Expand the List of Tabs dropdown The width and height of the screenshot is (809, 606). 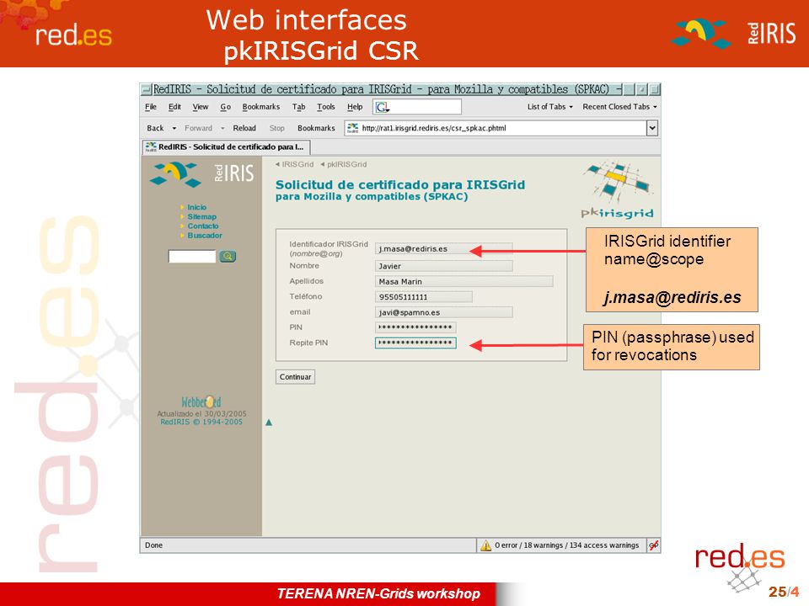[550, 107]
